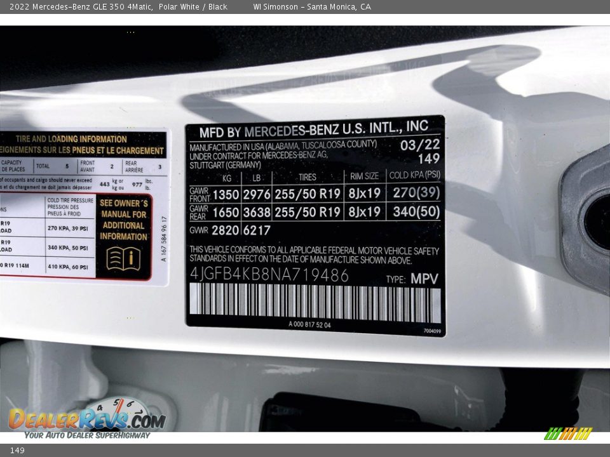Click 'TIRE AND LOADING INFORMATION' header
This screenshot has width=610, height=457.
[x=71, y=139]
